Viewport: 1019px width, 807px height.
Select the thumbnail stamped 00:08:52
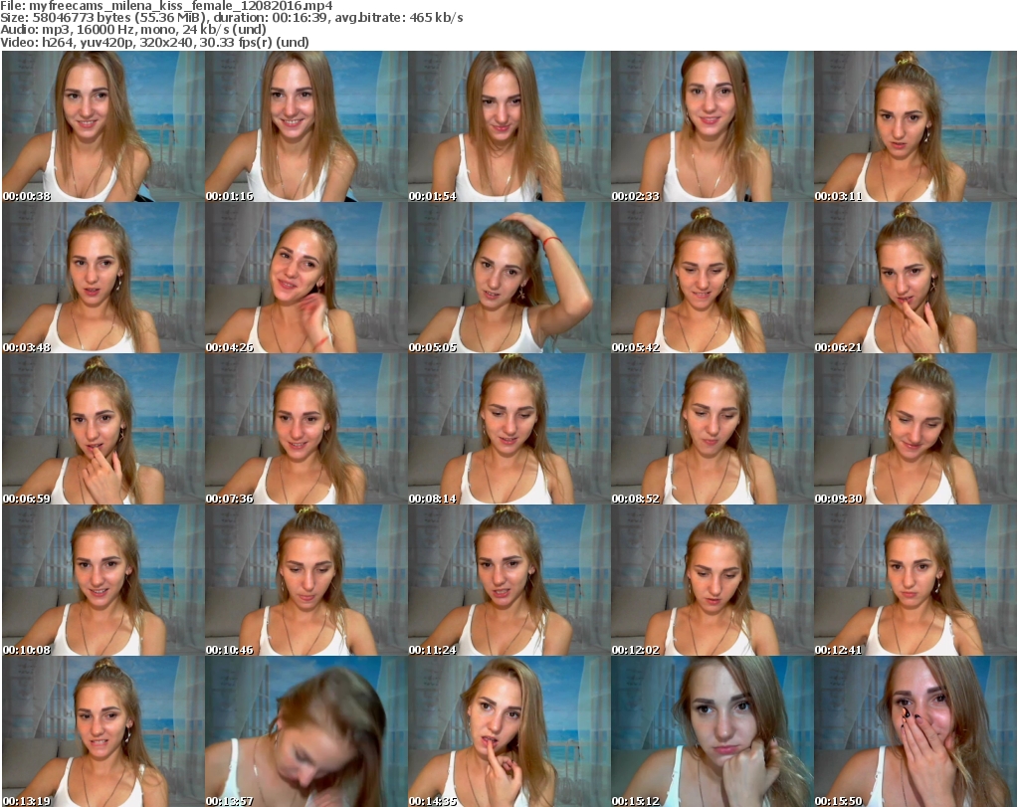coord(713,429)
